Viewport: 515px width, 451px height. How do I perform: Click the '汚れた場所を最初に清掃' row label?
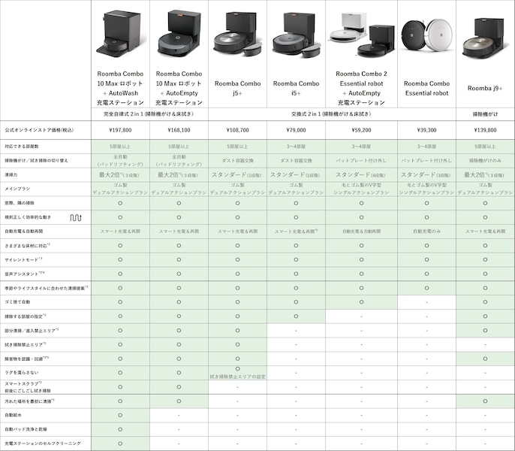(x=29, y=401)
